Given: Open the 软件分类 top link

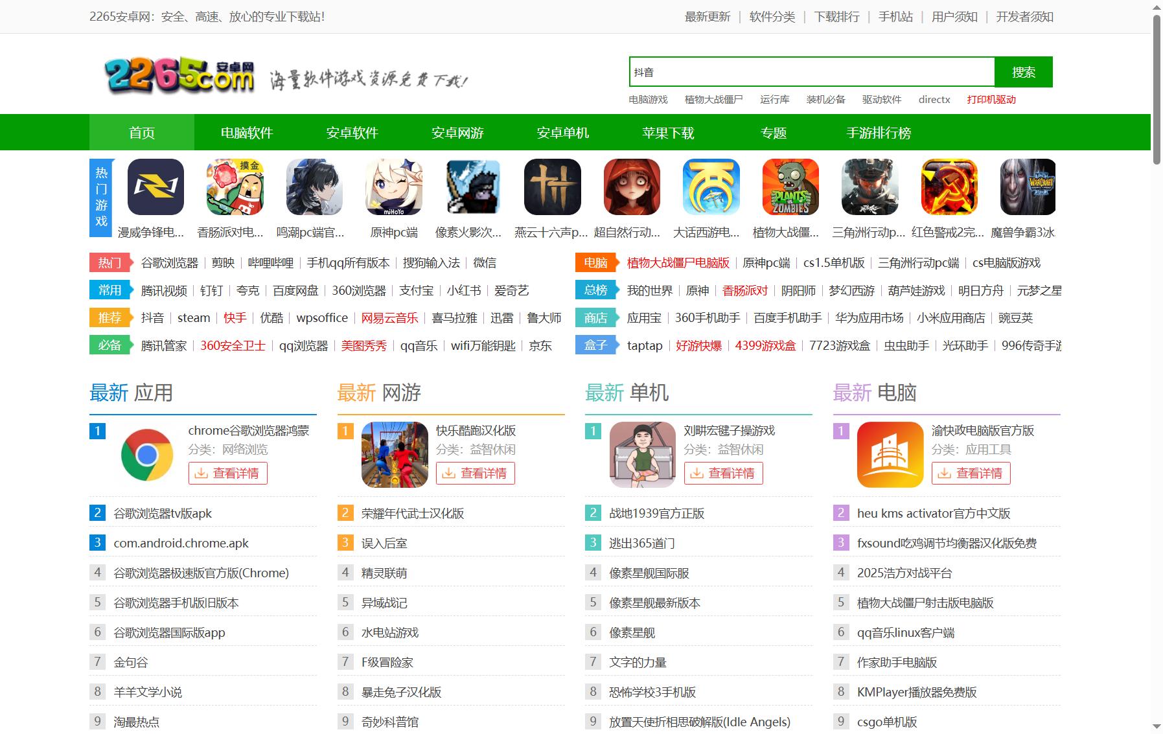Looking at the screenshot, I should [772, 17].
